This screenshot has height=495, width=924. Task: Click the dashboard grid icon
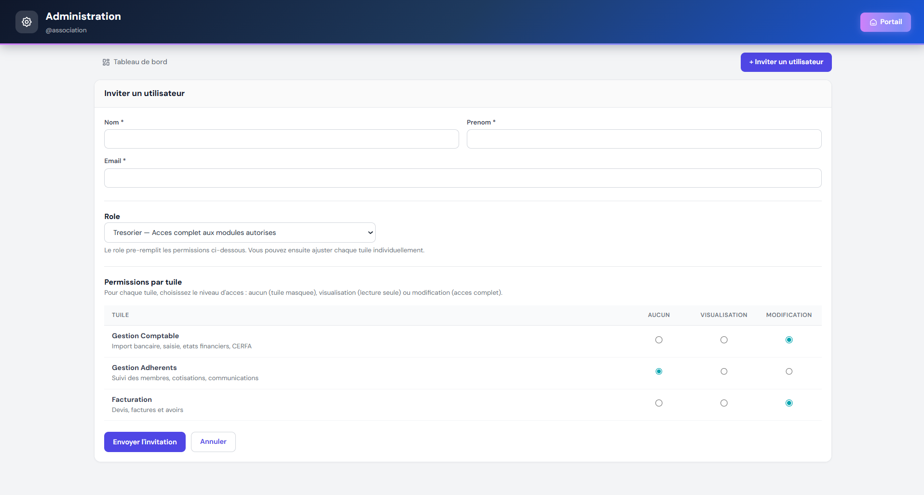(x=106, y=62)
